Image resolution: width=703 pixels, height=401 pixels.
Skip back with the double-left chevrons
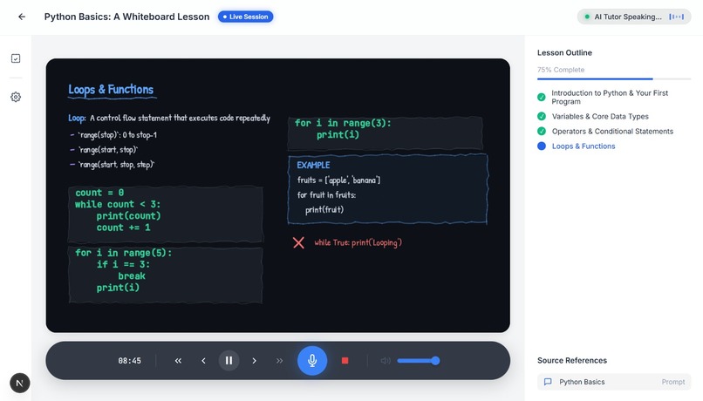[x=178, y=361]
